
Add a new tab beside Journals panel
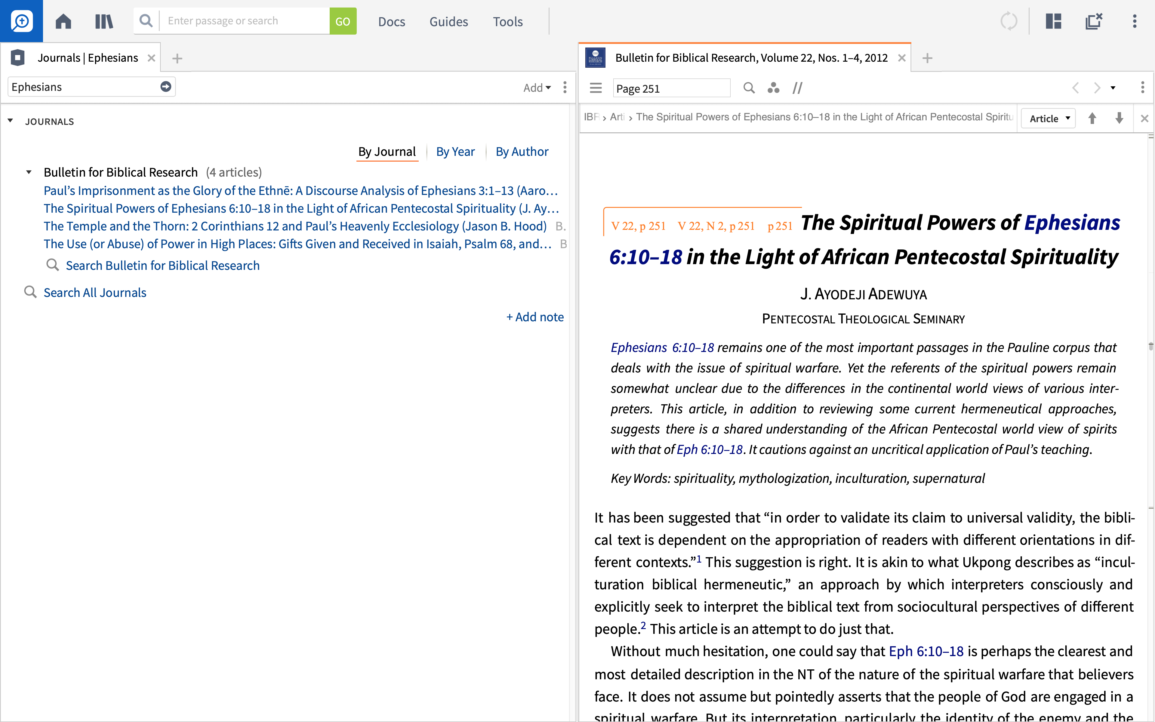pos(177,58)
